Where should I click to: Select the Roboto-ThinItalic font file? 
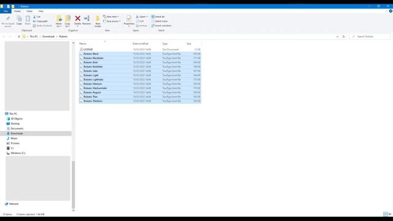pos(140,101)
